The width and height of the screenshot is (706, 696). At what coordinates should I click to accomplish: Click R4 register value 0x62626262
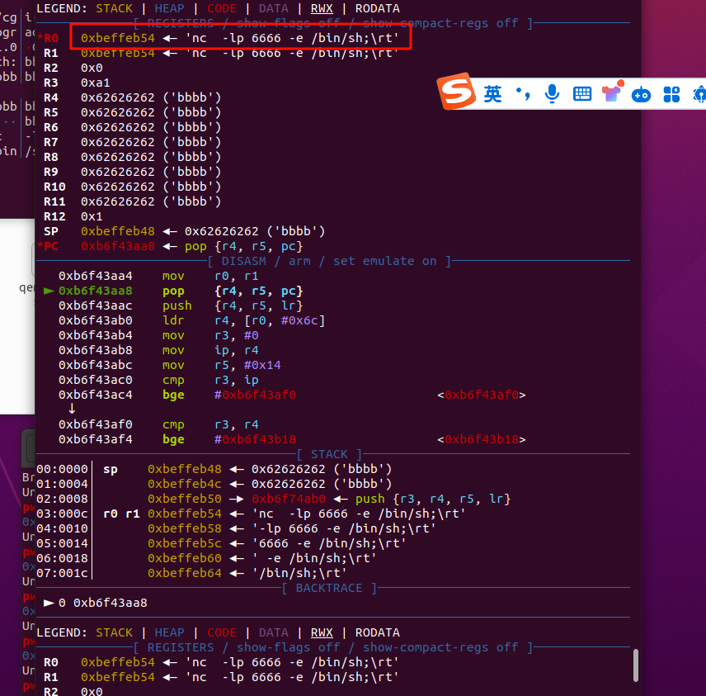(117, 97)
